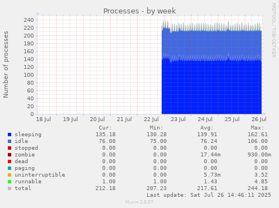
Task: Select total minimum value 207.23
Action: pyautogui.click(x=157, y=188)
